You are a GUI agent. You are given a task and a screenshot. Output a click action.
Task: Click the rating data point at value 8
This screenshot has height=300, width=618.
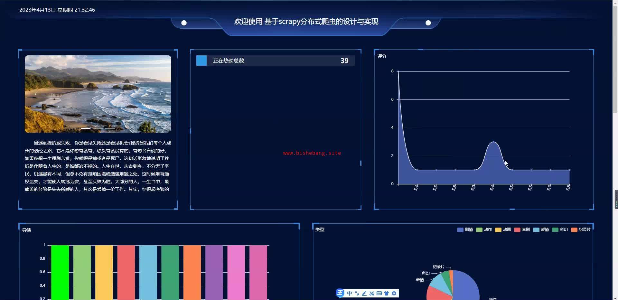[398, 71]
